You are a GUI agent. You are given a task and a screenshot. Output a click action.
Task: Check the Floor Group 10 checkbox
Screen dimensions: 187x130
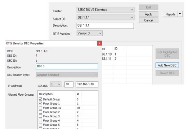(x=40, y=108)
